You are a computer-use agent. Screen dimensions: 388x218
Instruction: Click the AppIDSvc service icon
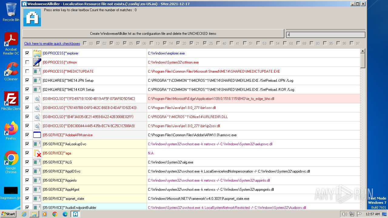click(37, 171)
